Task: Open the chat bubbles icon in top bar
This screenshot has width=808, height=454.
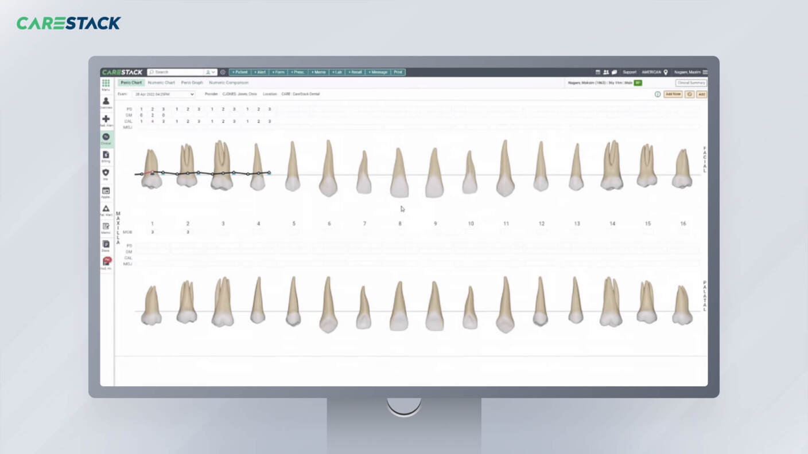Action: pyautogui.click(x=614, y=72)
